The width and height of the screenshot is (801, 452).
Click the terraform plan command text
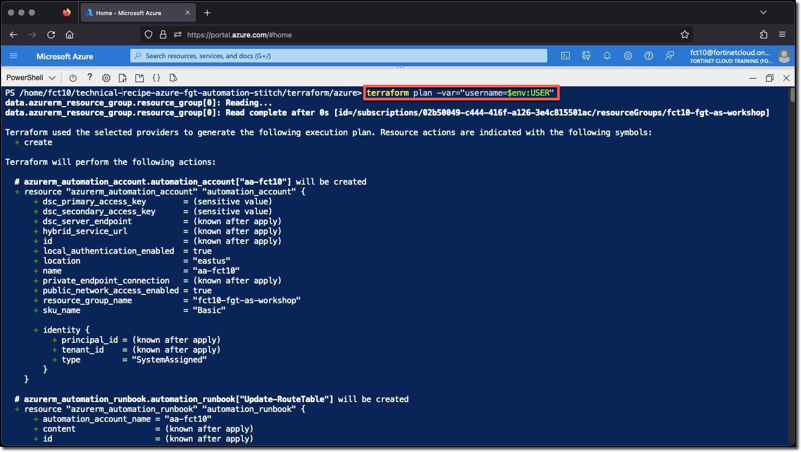(460, 93)
